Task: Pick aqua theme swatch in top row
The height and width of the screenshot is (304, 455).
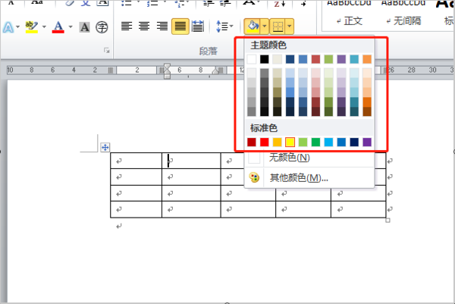Action: (x=354, y=59)
